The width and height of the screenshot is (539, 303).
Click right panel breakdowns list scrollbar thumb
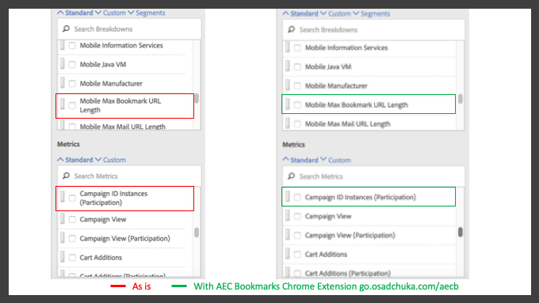(461, 99)
